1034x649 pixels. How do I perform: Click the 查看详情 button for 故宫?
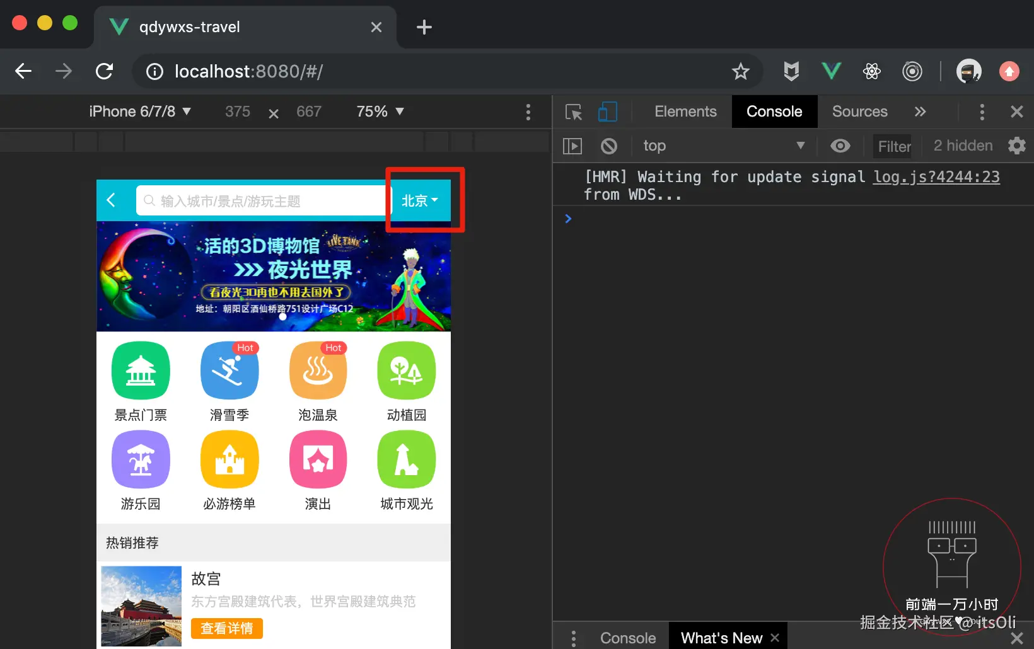(226, 628)
